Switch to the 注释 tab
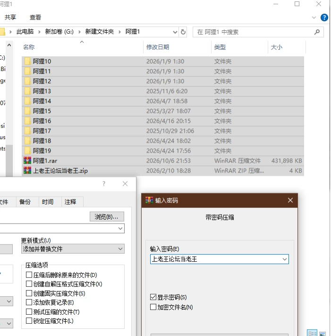331x336 pixels. (70, 202)
